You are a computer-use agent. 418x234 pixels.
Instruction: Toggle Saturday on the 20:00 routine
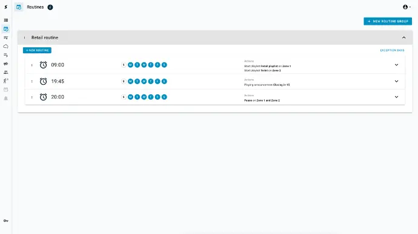pyautogui.click(x=164, y=97)
